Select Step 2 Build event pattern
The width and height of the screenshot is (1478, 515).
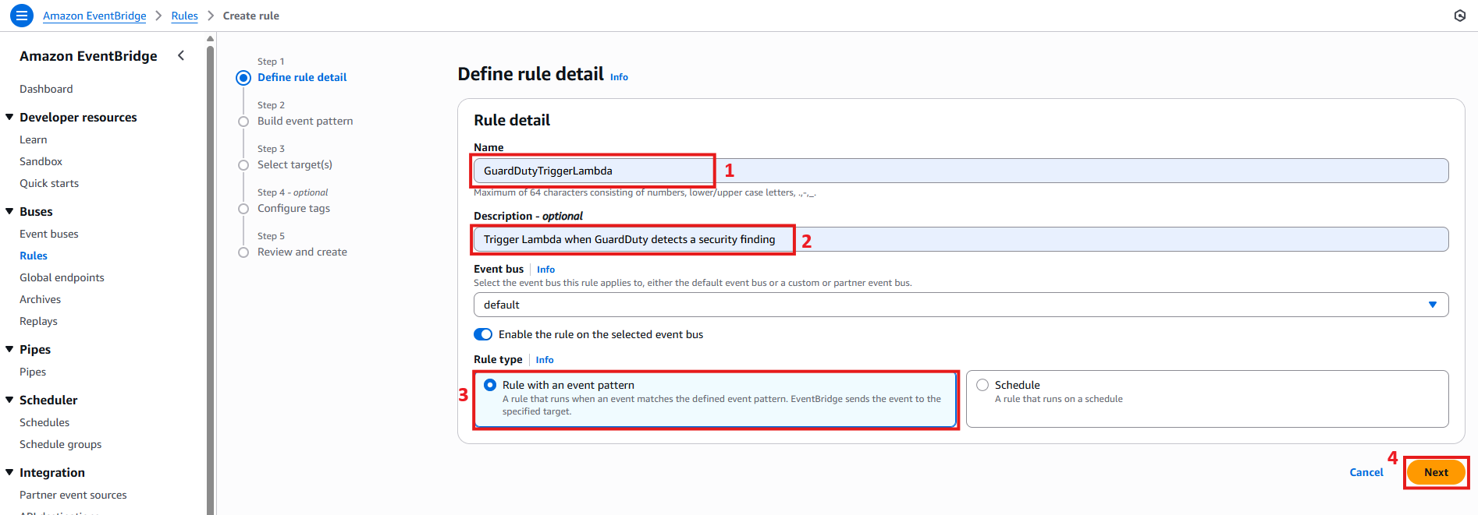tap(305, 121)
